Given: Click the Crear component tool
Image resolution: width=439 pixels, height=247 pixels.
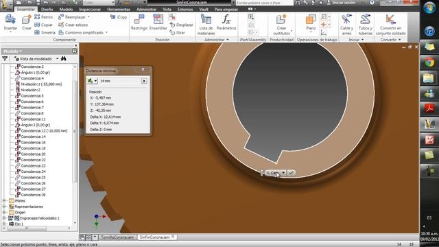Looking at the screenshot, I should coord(27,23).
